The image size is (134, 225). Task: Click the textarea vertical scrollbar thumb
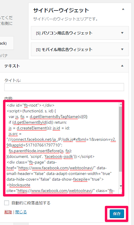coord(120,139)
